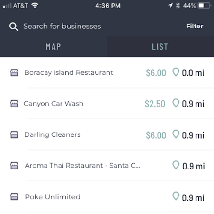Viewport: 214px width, 214px height.
Task: Open the Canyon Car Wash listing
Action: pos(107,104)
